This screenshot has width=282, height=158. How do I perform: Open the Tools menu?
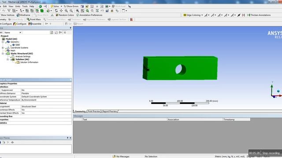coord(25,6)
